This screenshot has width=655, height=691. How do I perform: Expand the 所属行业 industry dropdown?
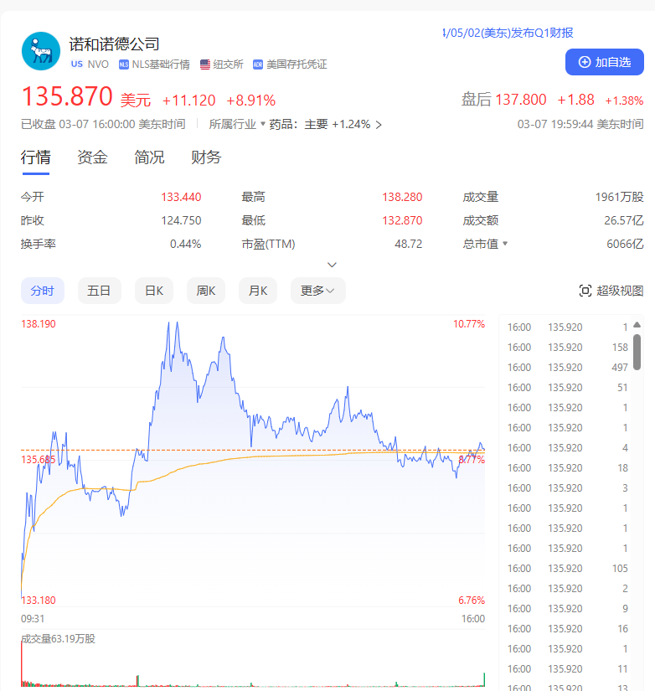(262, 124)
